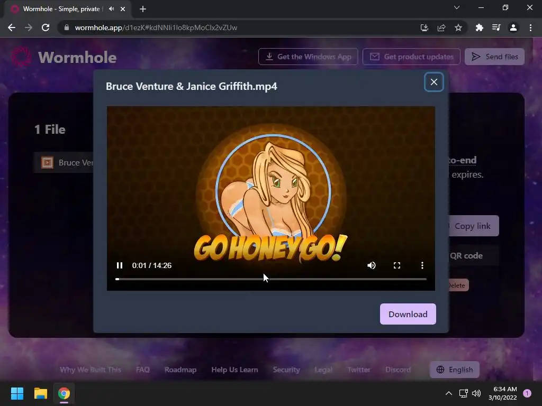The image size is (542, 406).
Task: Open the Security footer link
Action: tap(286, 370)
